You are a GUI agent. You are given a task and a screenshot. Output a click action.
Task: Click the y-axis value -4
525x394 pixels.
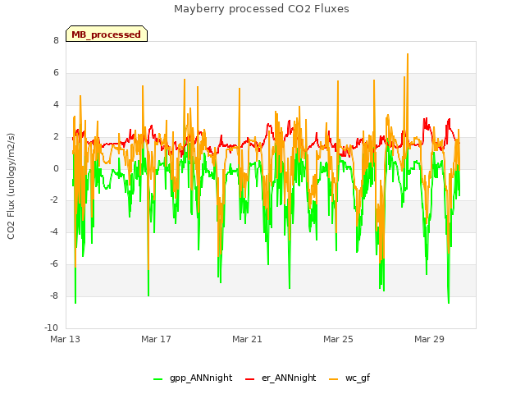[x=54, y=231]
